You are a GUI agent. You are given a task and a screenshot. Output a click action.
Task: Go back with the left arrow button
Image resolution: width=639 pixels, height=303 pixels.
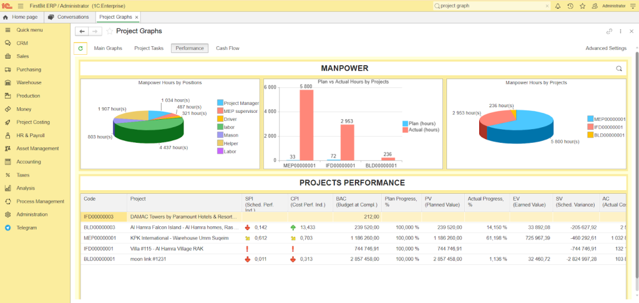(82, 31)
